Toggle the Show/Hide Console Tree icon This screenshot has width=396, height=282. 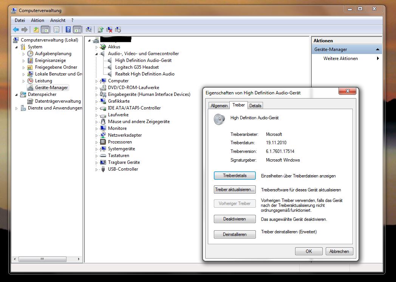tap(45, 30)
